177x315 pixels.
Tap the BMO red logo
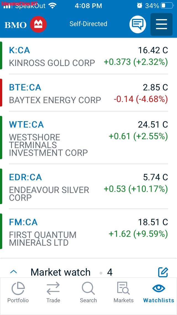tap(38, 24)
